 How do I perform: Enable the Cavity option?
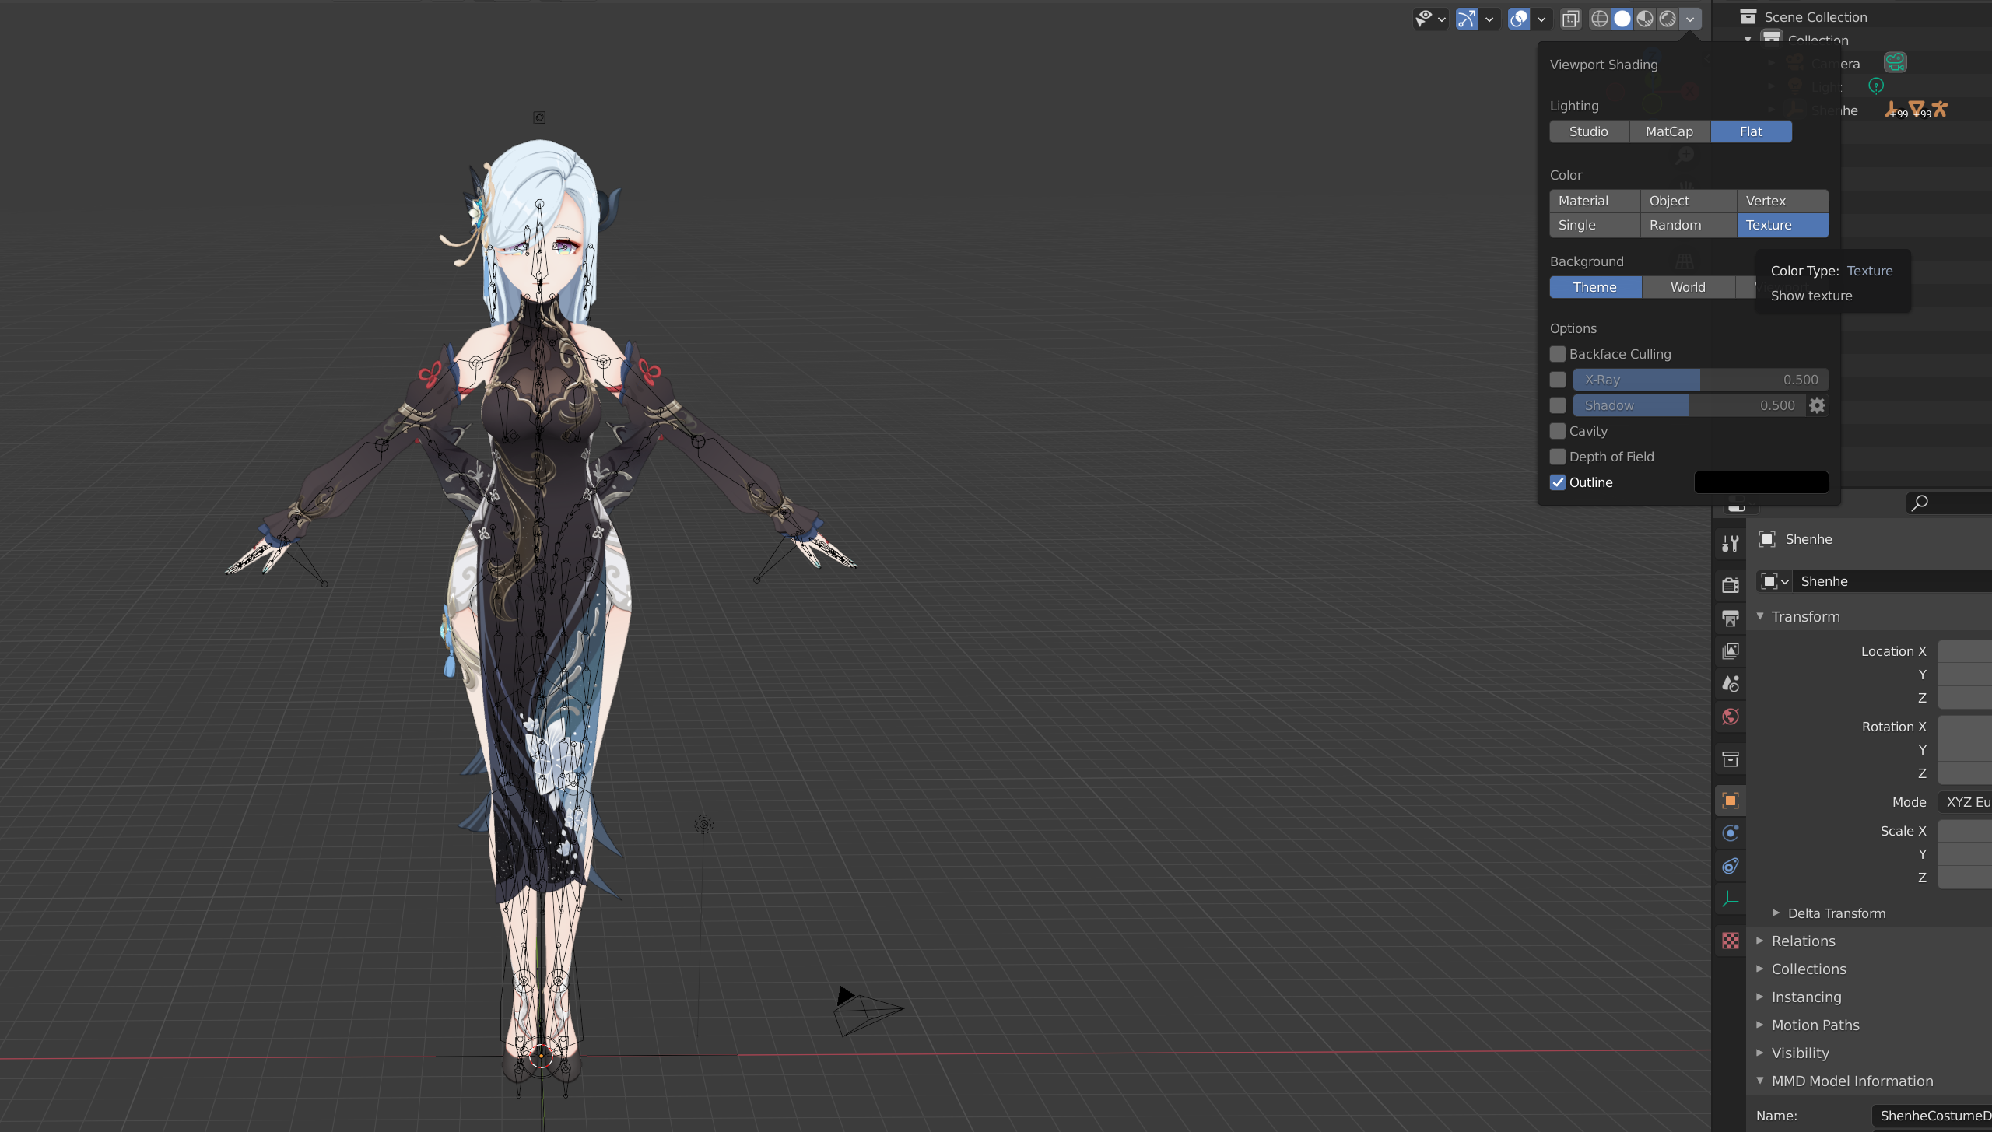(x=1557, y=431)
